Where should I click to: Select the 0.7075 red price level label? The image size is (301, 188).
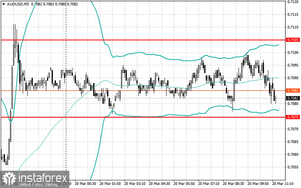[293, 117]
